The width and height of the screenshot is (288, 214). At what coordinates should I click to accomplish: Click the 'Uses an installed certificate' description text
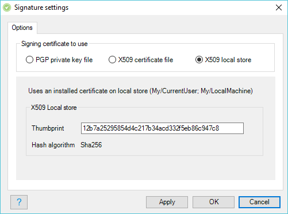coord(140,91)
